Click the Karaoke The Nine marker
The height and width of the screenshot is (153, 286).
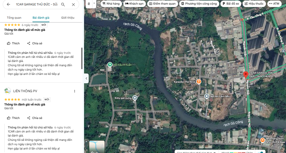[x=199, y=82]
